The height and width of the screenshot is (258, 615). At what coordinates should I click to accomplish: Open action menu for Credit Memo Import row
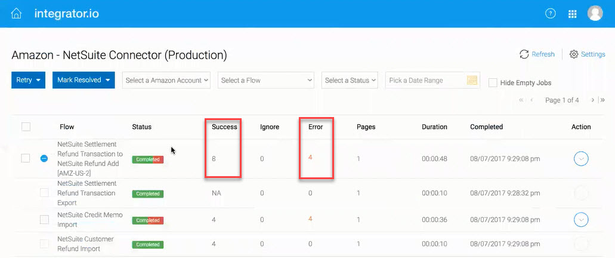point(581,220)
